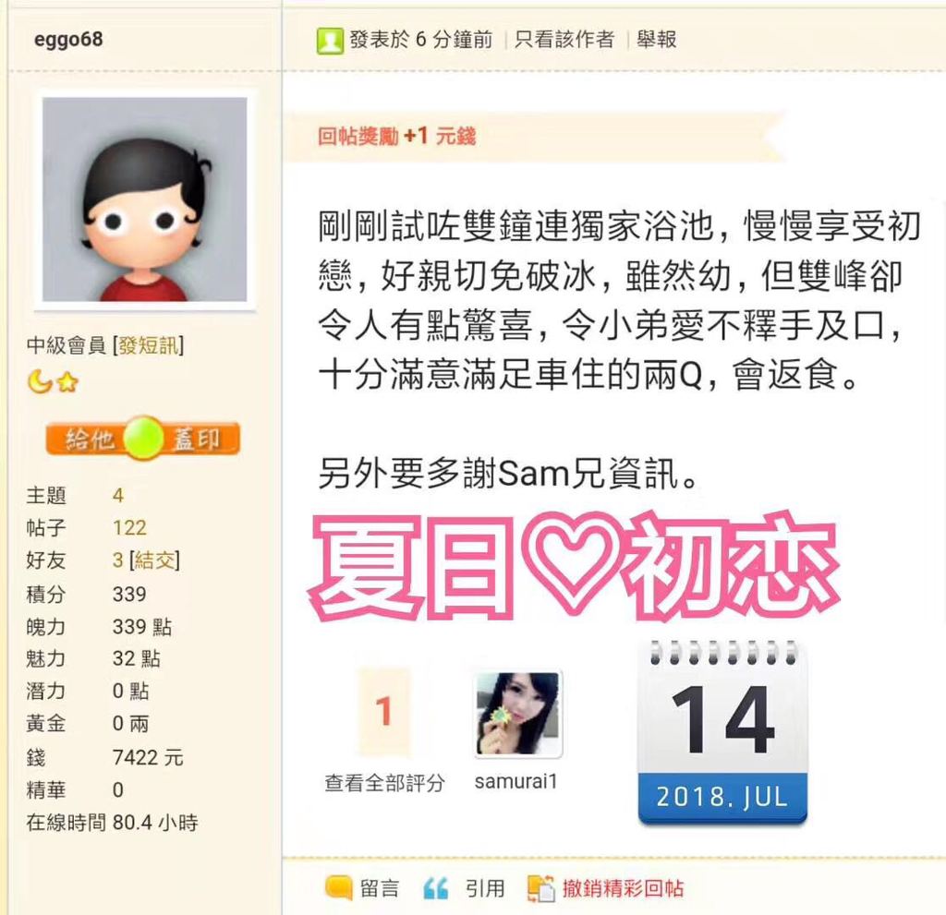946x915 pixels.
Task: Open the post count 122
Action: (129, 528)
